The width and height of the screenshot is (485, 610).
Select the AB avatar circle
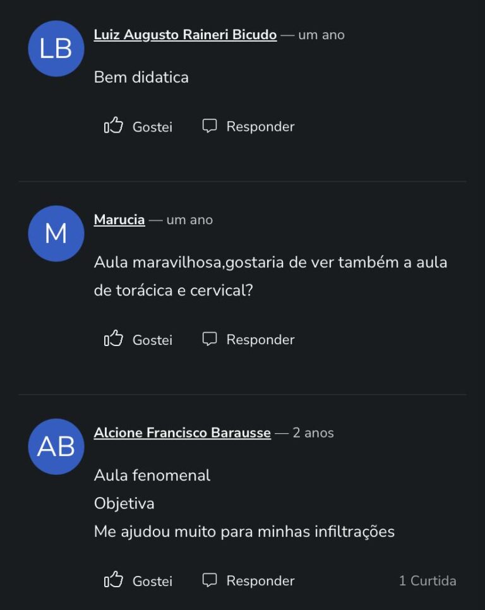(56, 446)
